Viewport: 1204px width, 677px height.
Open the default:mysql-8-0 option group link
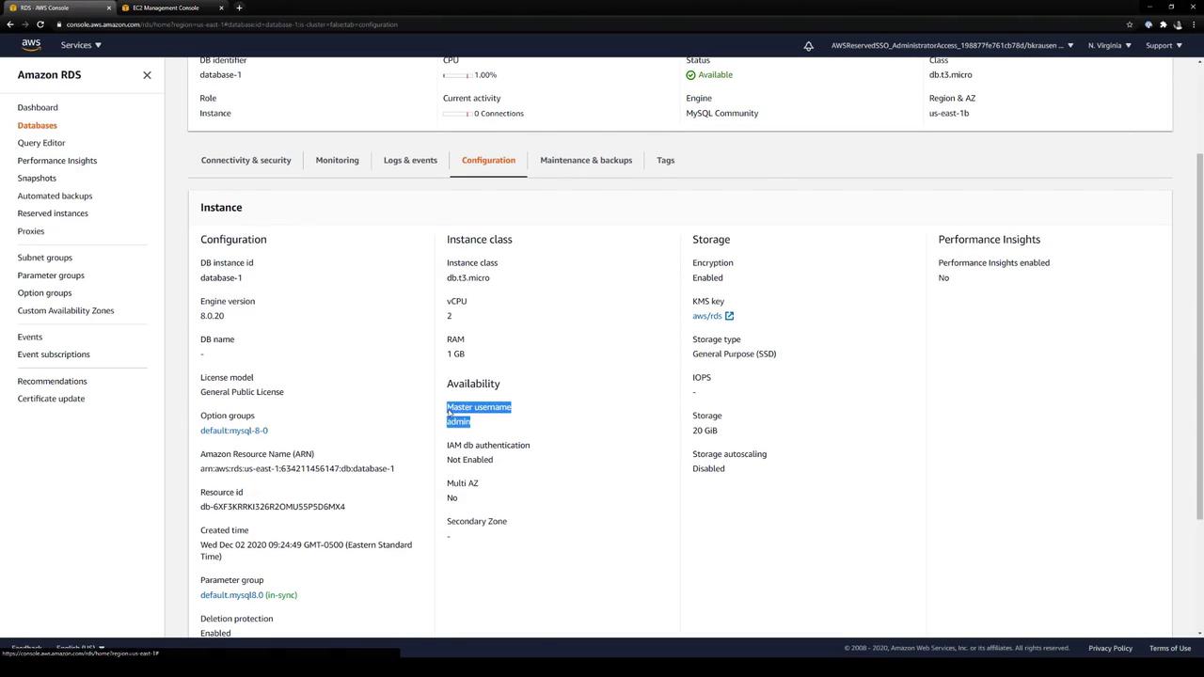point(234,431)
